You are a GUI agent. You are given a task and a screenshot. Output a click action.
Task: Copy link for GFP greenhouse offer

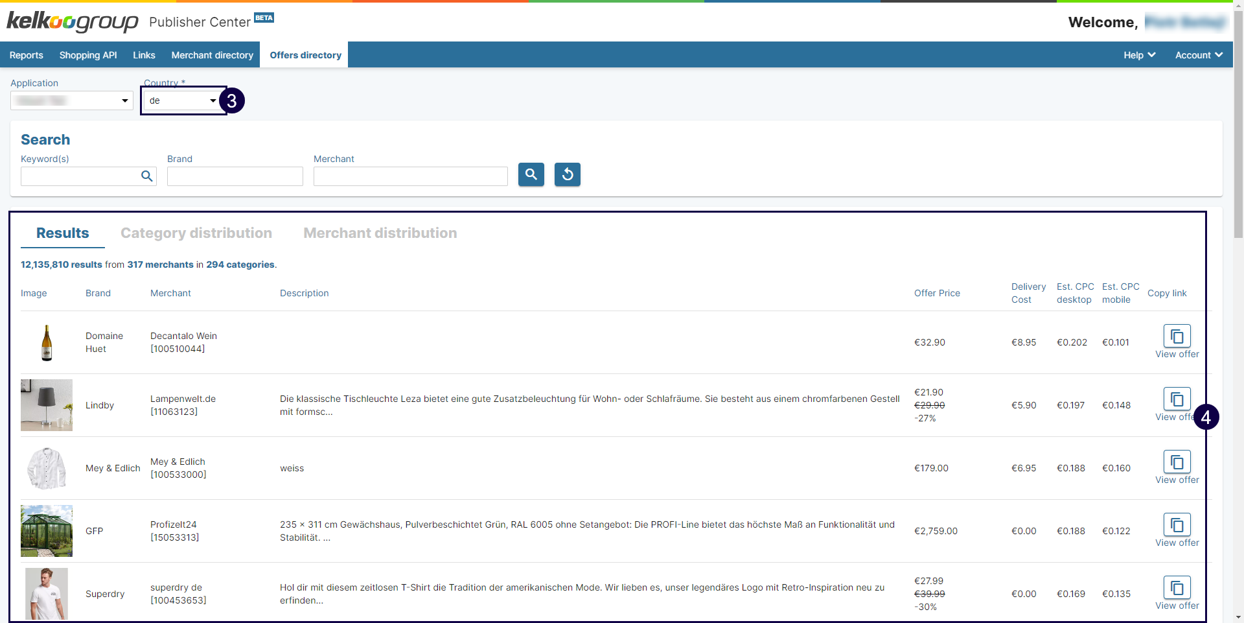click(x=1177, y=525)
